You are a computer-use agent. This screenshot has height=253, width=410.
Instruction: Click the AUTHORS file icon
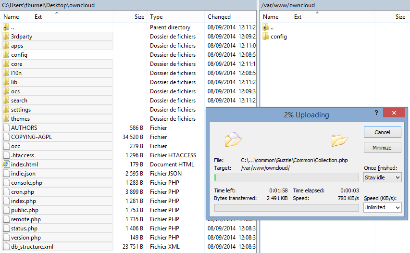6,127
